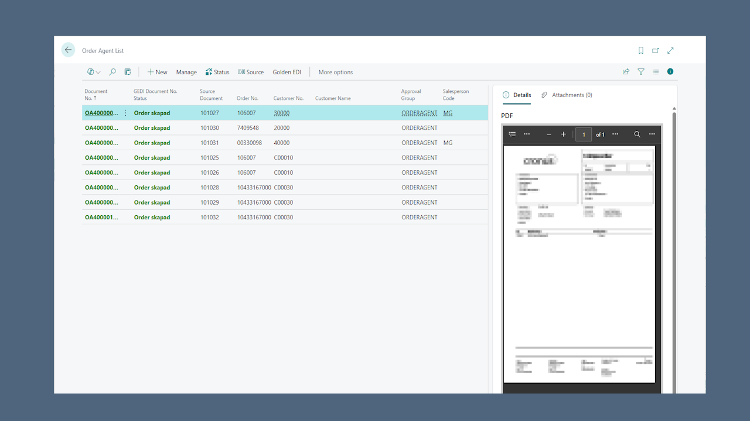
Task: Click customer number 30000
Action: click(x=282, y=113)
